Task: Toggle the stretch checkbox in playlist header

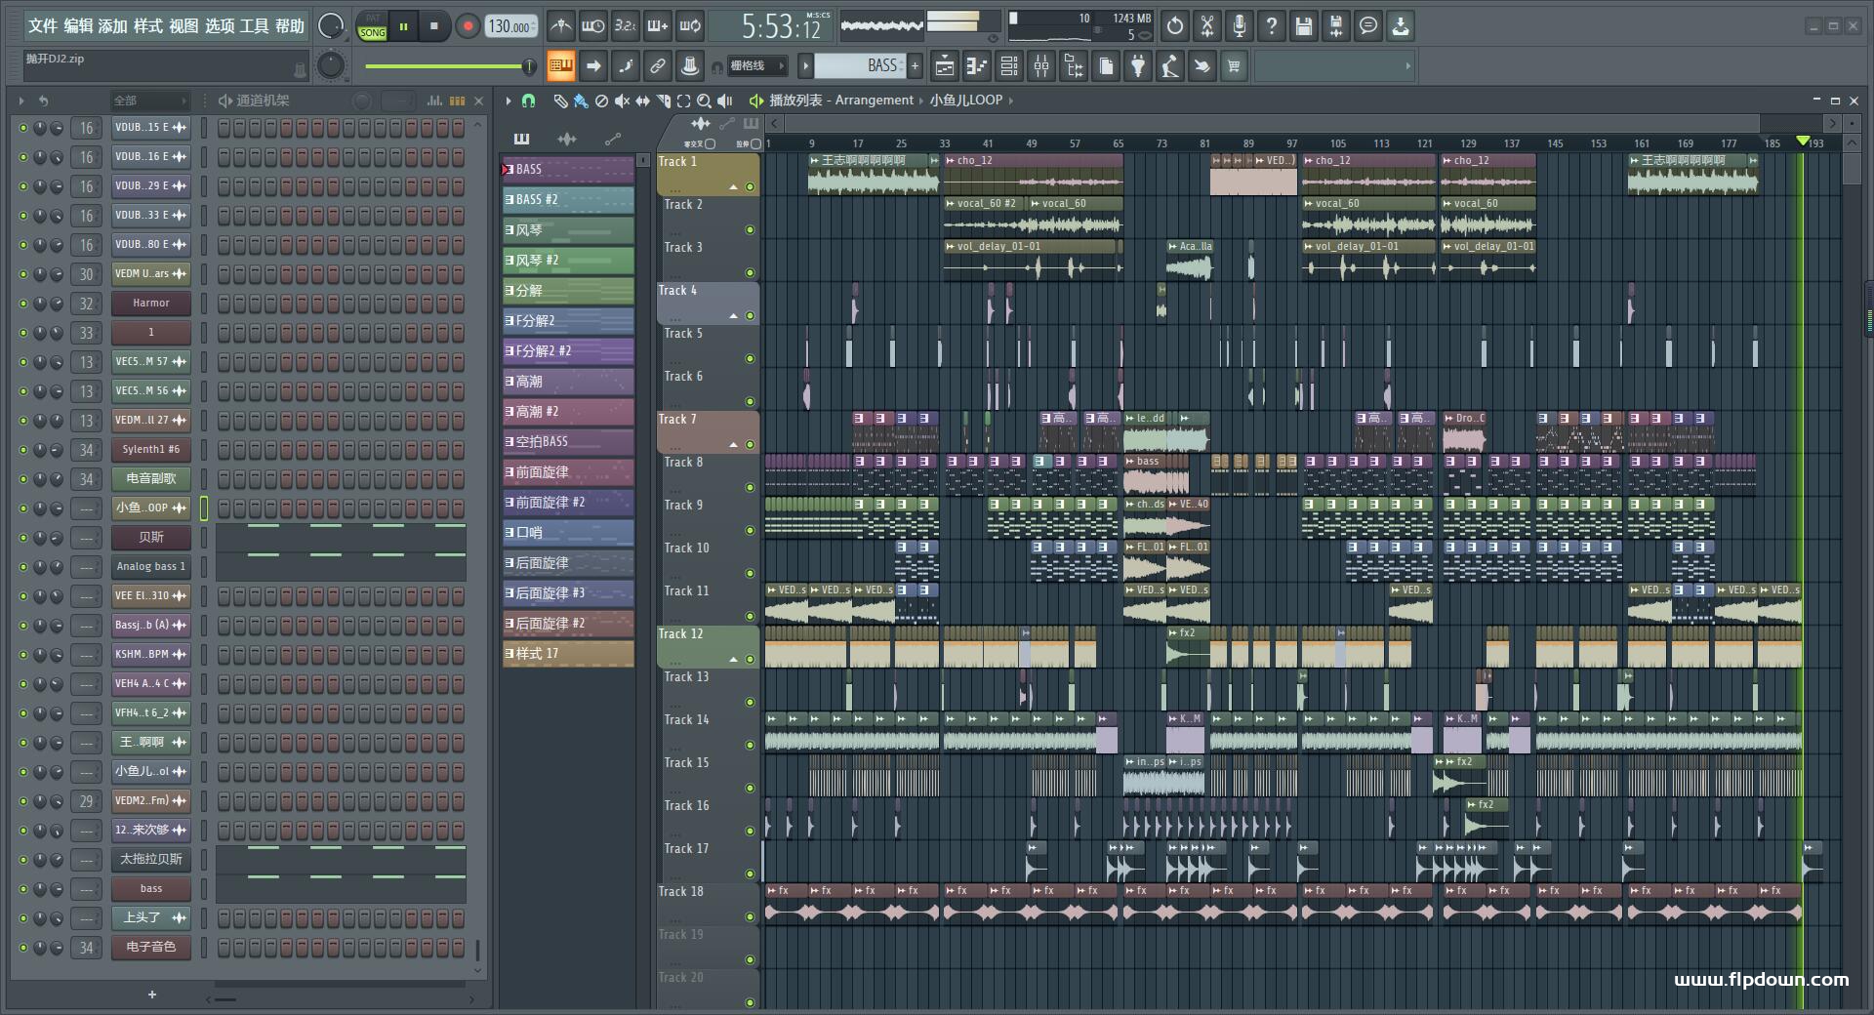Action: click(x=755, y=144)
